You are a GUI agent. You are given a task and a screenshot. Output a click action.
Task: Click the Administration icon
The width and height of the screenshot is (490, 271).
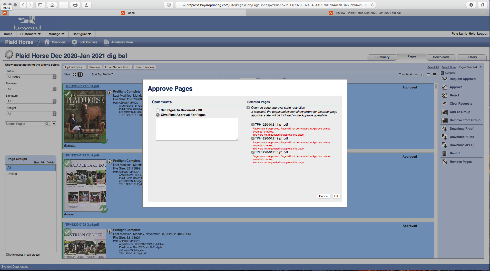pyautogui.click(x=106, y=42)
